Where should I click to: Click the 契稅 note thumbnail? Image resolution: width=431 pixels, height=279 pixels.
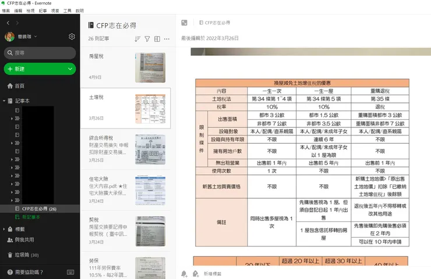150,231
